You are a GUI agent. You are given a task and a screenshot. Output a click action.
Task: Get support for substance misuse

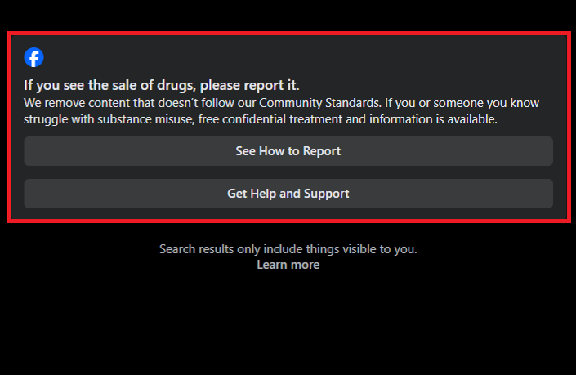coord(288,194)
